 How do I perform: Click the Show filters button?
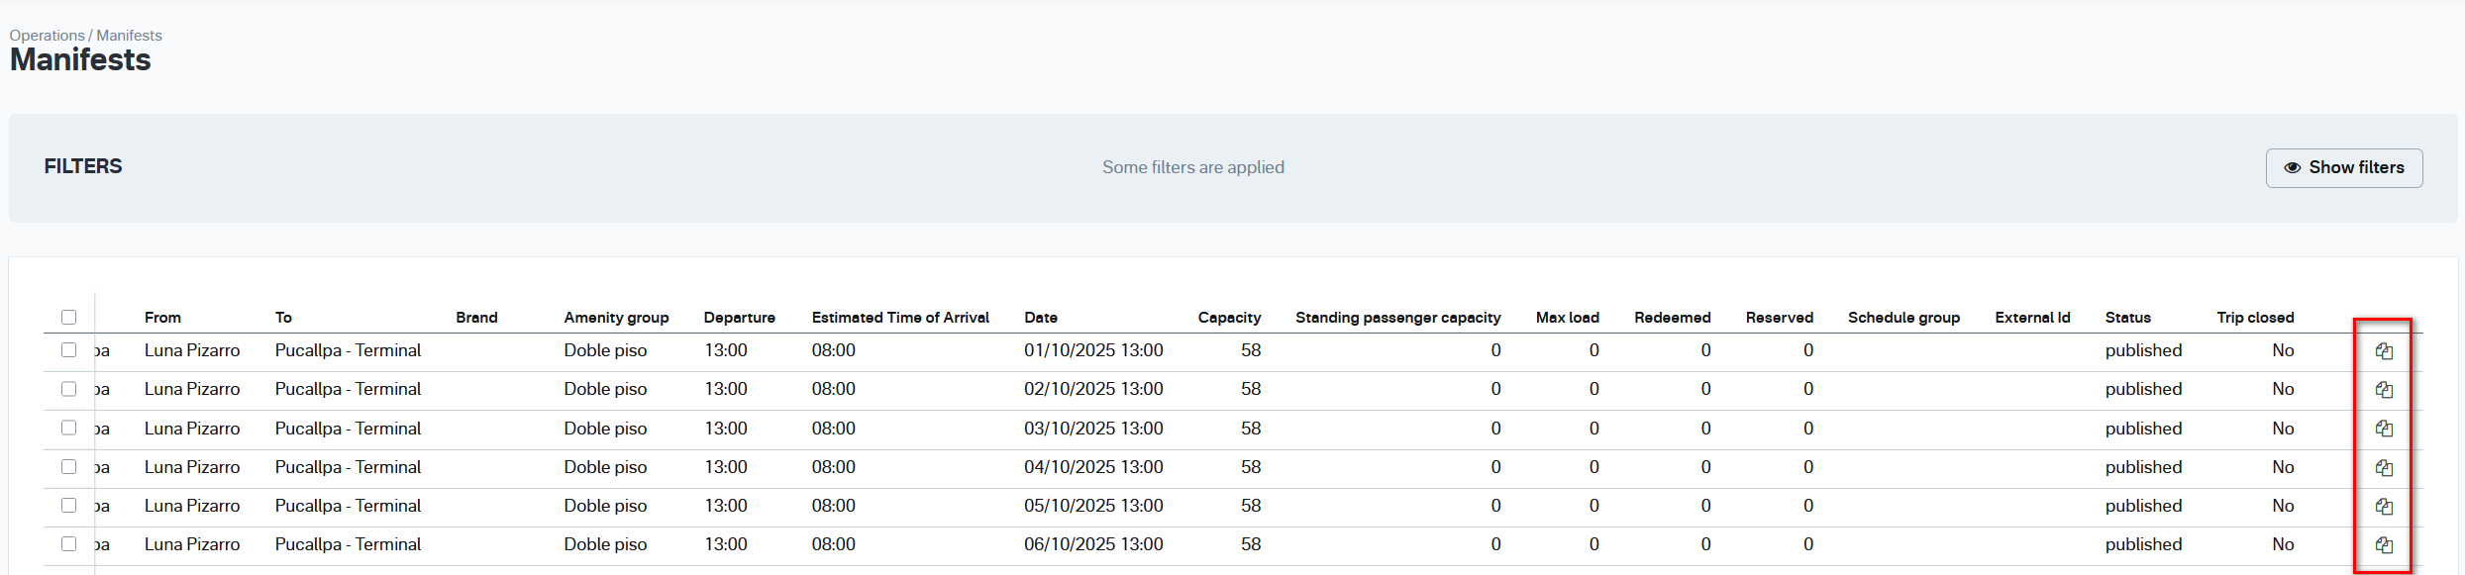[2343, 168]
